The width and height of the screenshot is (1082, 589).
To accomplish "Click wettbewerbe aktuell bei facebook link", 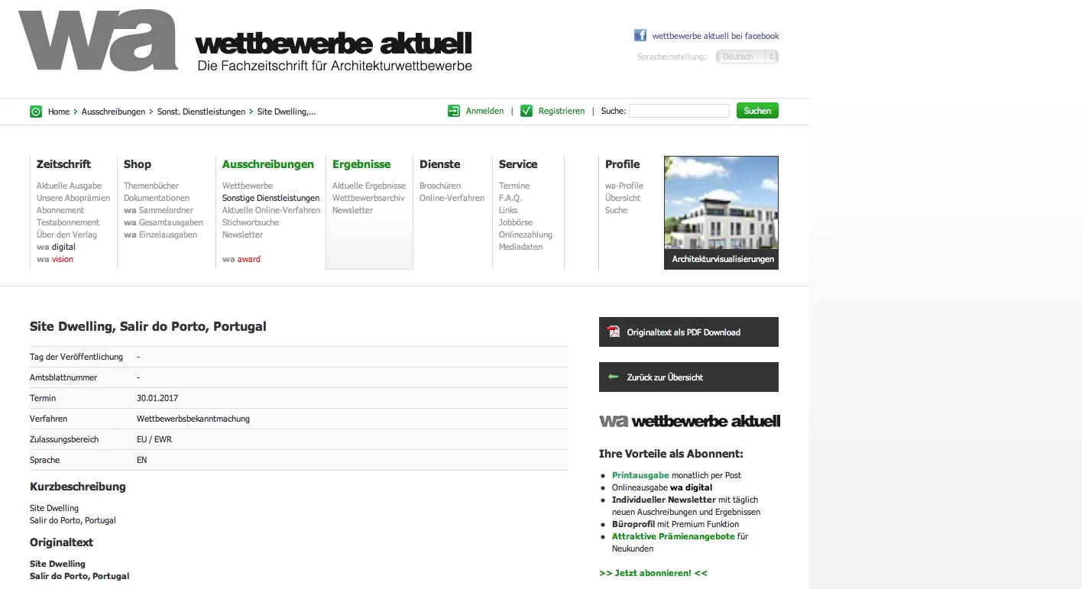I will (716, 36).
